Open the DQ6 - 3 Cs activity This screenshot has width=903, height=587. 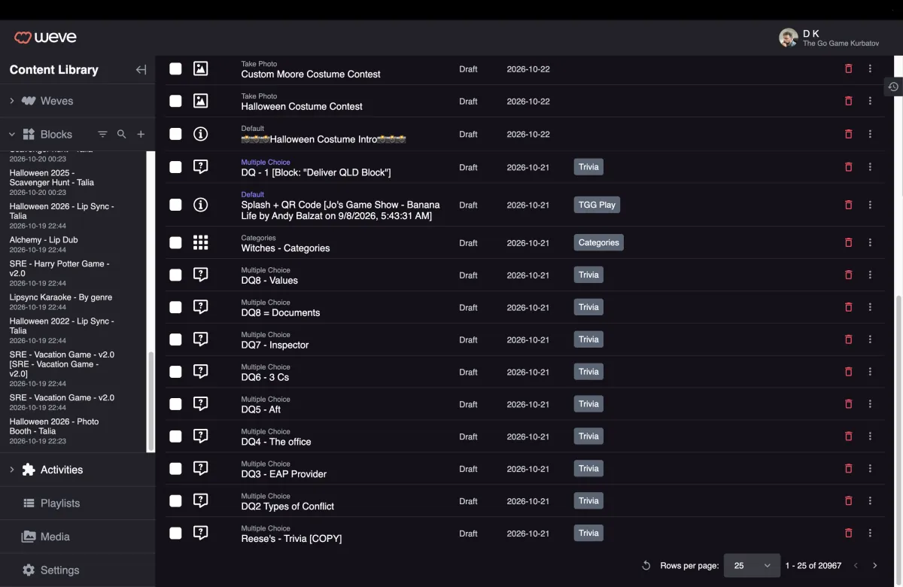265,377
